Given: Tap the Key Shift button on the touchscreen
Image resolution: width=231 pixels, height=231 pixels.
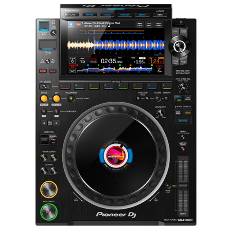Looking at the screenshot, I should coord(149,25).
